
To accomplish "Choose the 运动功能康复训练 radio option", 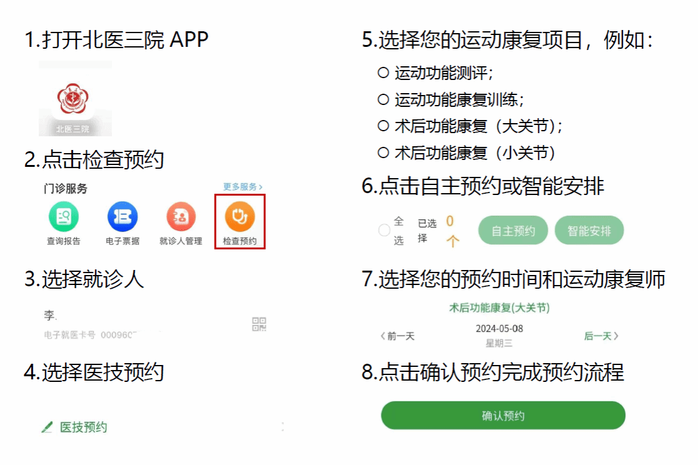I will (x=383, y=99).
